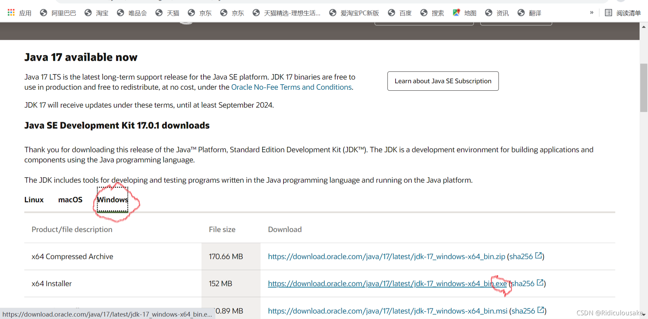The width and height of the screenshot is (648, 319).
Task: Click the vertical scrollbar thumb
Action: 644,88
